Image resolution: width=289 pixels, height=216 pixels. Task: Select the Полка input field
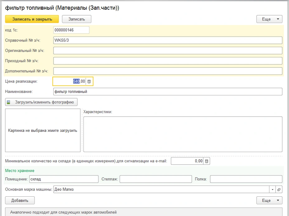click(246, 179)
